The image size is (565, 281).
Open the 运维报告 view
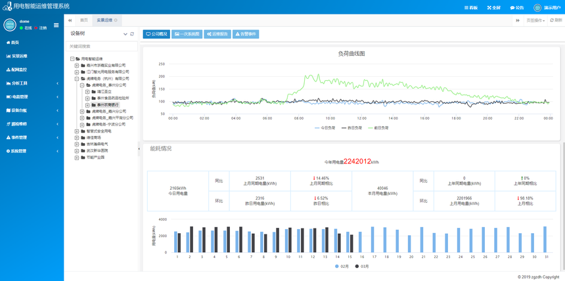click(x=217, y=34)
